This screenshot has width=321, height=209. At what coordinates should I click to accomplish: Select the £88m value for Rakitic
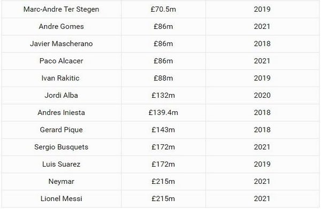163,78
